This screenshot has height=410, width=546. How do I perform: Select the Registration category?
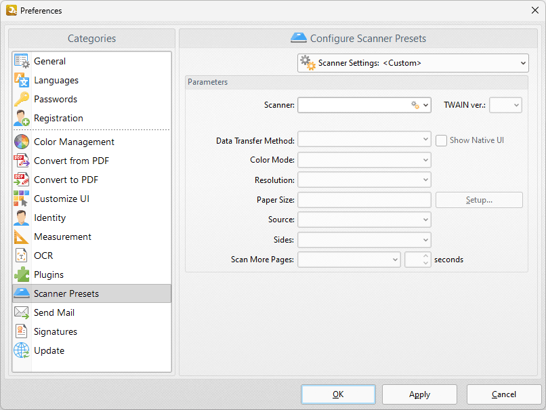tap(92, 118)
